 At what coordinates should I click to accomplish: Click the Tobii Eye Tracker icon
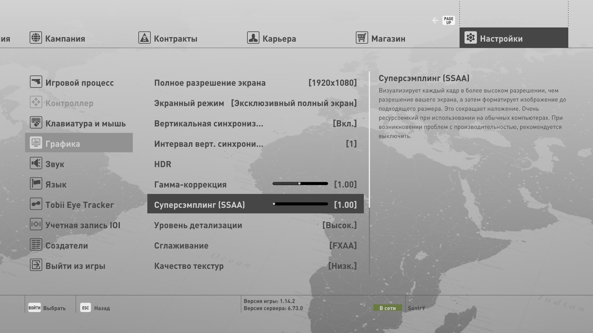[x=36, y=204]
